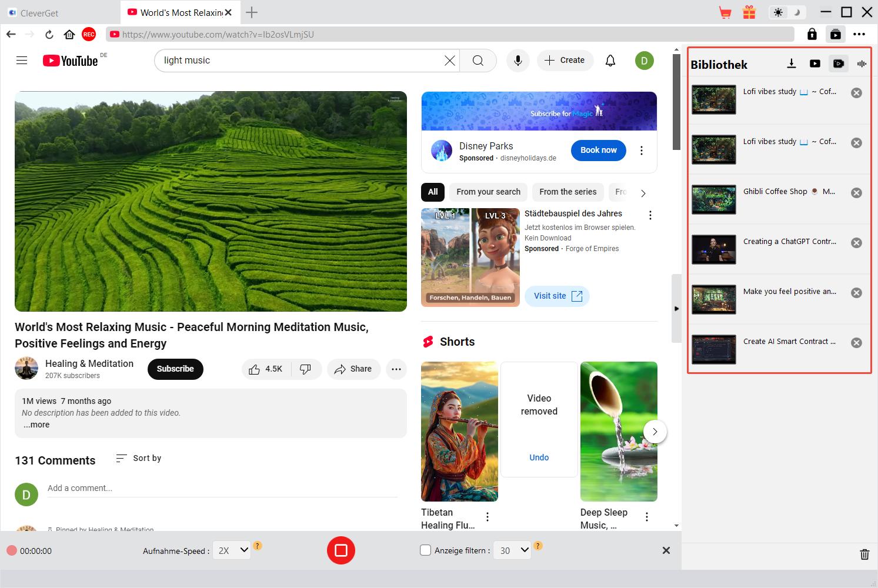
Task: Collapse the library side panel arrow
Action: click(676, 308)
